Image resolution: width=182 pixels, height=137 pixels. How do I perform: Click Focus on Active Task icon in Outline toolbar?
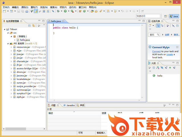tap(150, 68)
